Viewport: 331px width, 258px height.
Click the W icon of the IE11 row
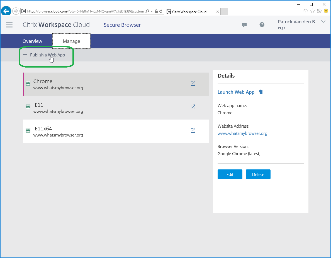tap(28, 107)
